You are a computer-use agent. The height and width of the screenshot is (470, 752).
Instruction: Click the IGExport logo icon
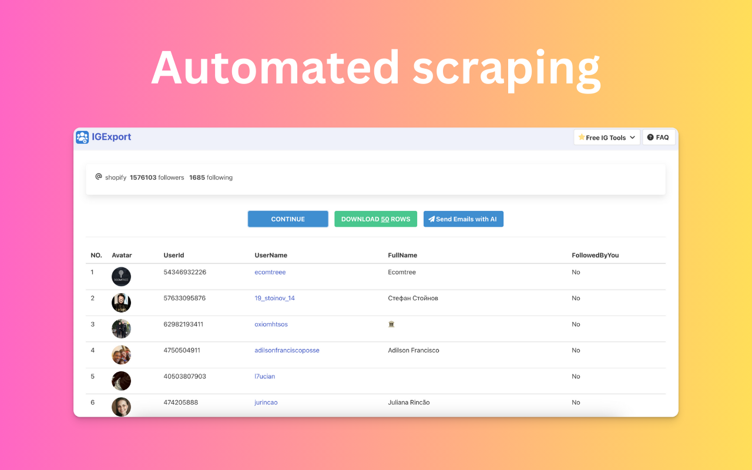pyautogui.click(x=82, y=137)
